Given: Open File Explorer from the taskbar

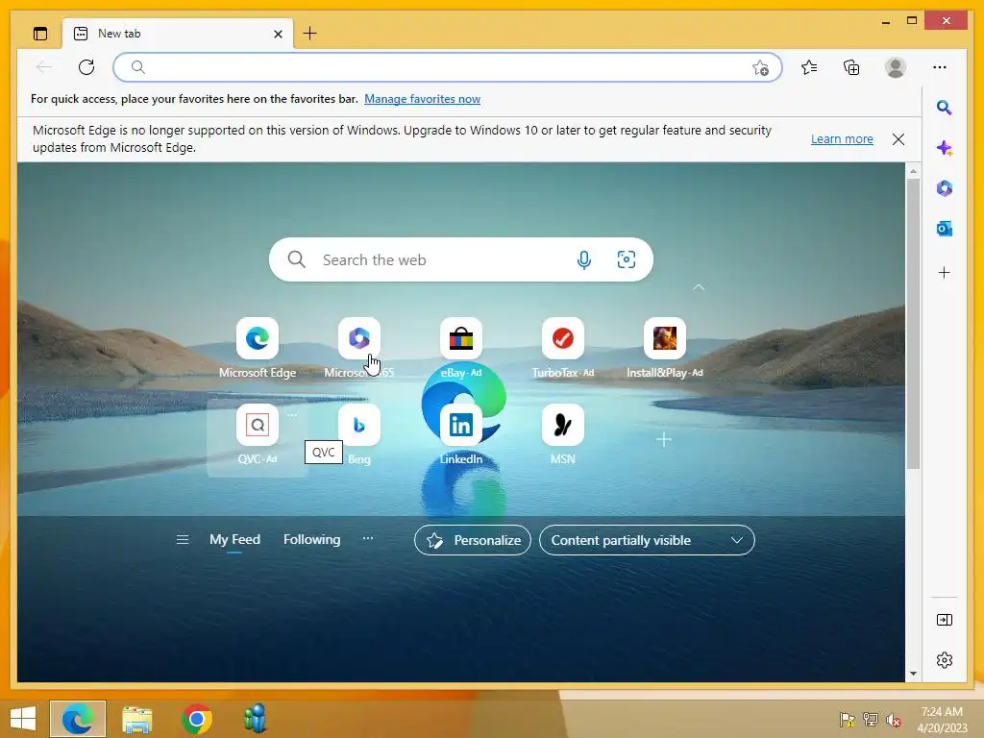Looking at the screenshot, I should [136, 719].
